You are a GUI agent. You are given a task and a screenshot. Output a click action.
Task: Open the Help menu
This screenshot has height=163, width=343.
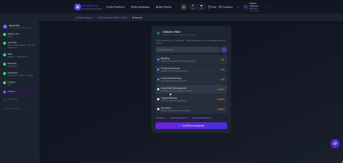click(x=212, y=7)
